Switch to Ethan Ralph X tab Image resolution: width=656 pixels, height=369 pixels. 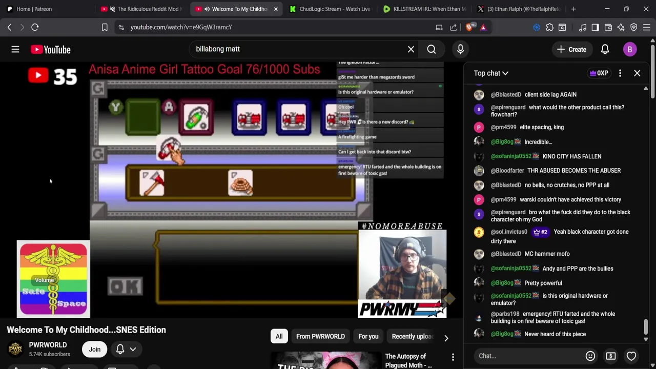point(519,9)
